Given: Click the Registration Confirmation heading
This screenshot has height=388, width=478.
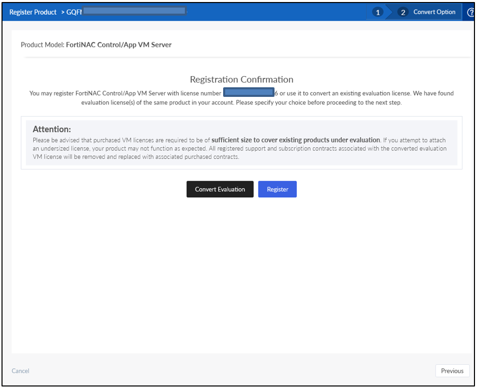Looking at the screenshot, I should (241, 79).
